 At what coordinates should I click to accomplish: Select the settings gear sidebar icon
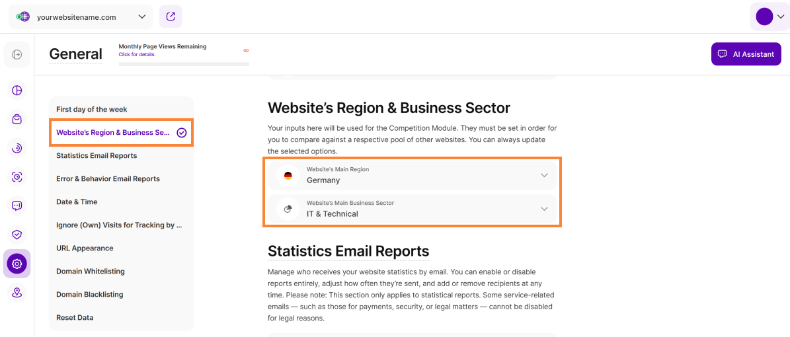click(x=17, y=264)
